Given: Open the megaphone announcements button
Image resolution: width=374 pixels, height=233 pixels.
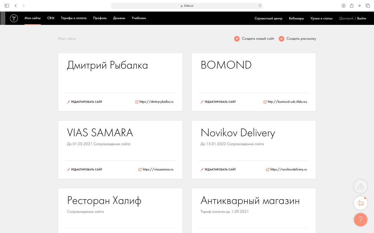Looking at the screenshot, I should (361, 203).
